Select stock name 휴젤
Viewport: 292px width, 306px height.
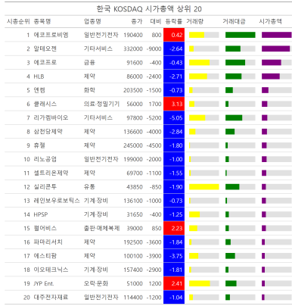click(39, 145)
